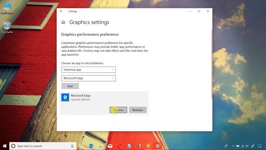Click the pen/link tray icon

pyautogui.click(x=252, y=146)
